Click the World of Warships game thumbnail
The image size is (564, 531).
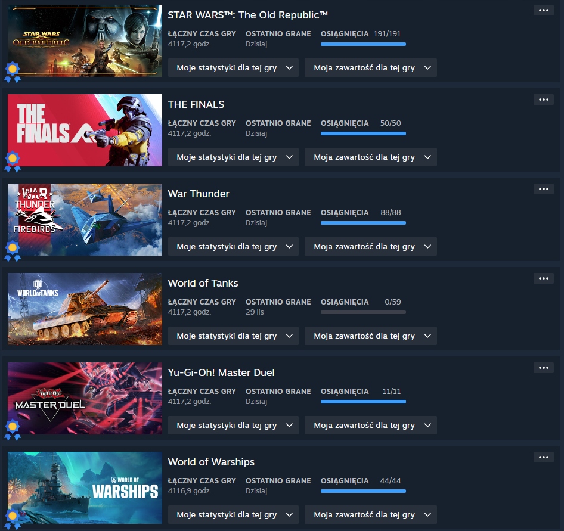[85, 488]
